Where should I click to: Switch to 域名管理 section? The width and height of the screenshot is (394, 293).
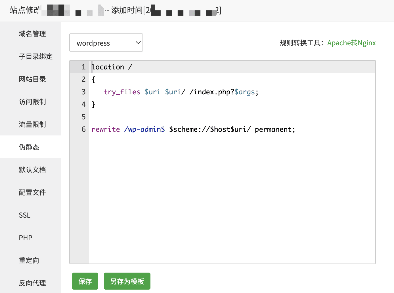pyautogui.click(x=32, y=34)
